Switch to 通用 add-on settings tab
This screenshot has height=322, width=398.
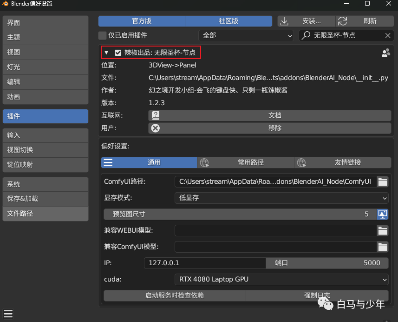pos(149,162)
